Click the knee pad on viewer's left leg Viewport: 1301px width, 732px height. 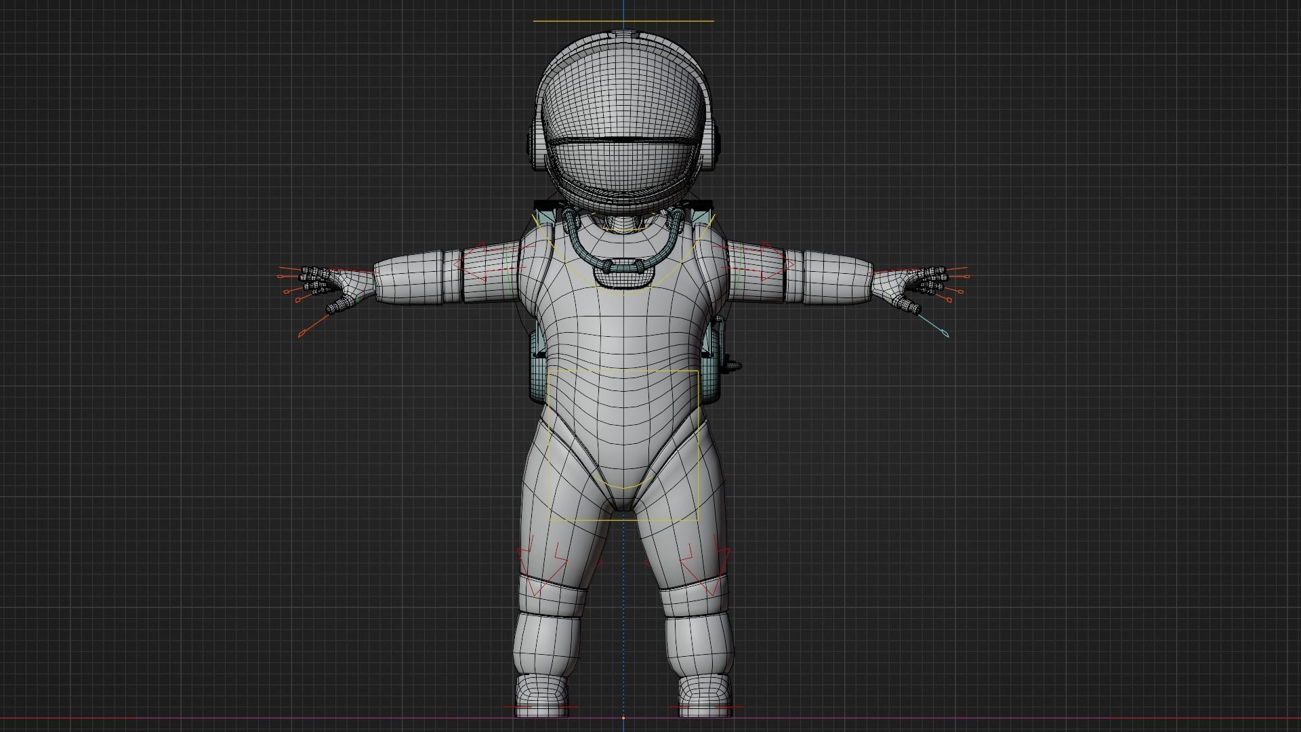tap(552, 594)
